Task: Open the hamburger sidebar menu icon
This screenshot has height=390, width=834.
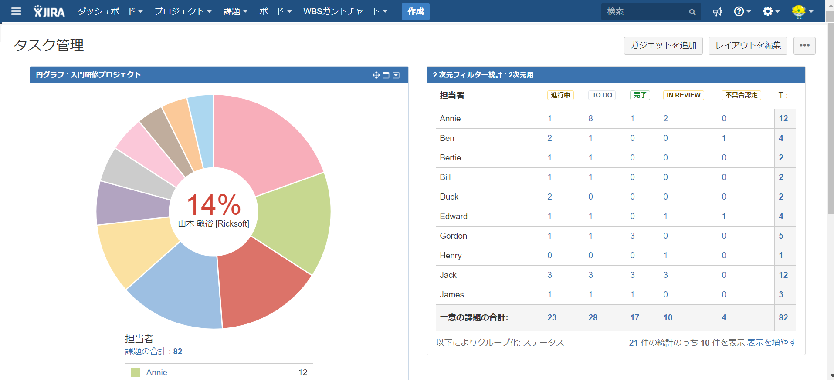Action: click(x=16, y=11)
